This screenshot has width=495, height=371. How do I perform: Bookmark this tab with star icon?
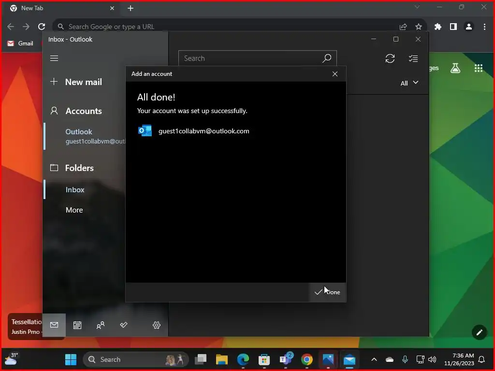(419, 27)
